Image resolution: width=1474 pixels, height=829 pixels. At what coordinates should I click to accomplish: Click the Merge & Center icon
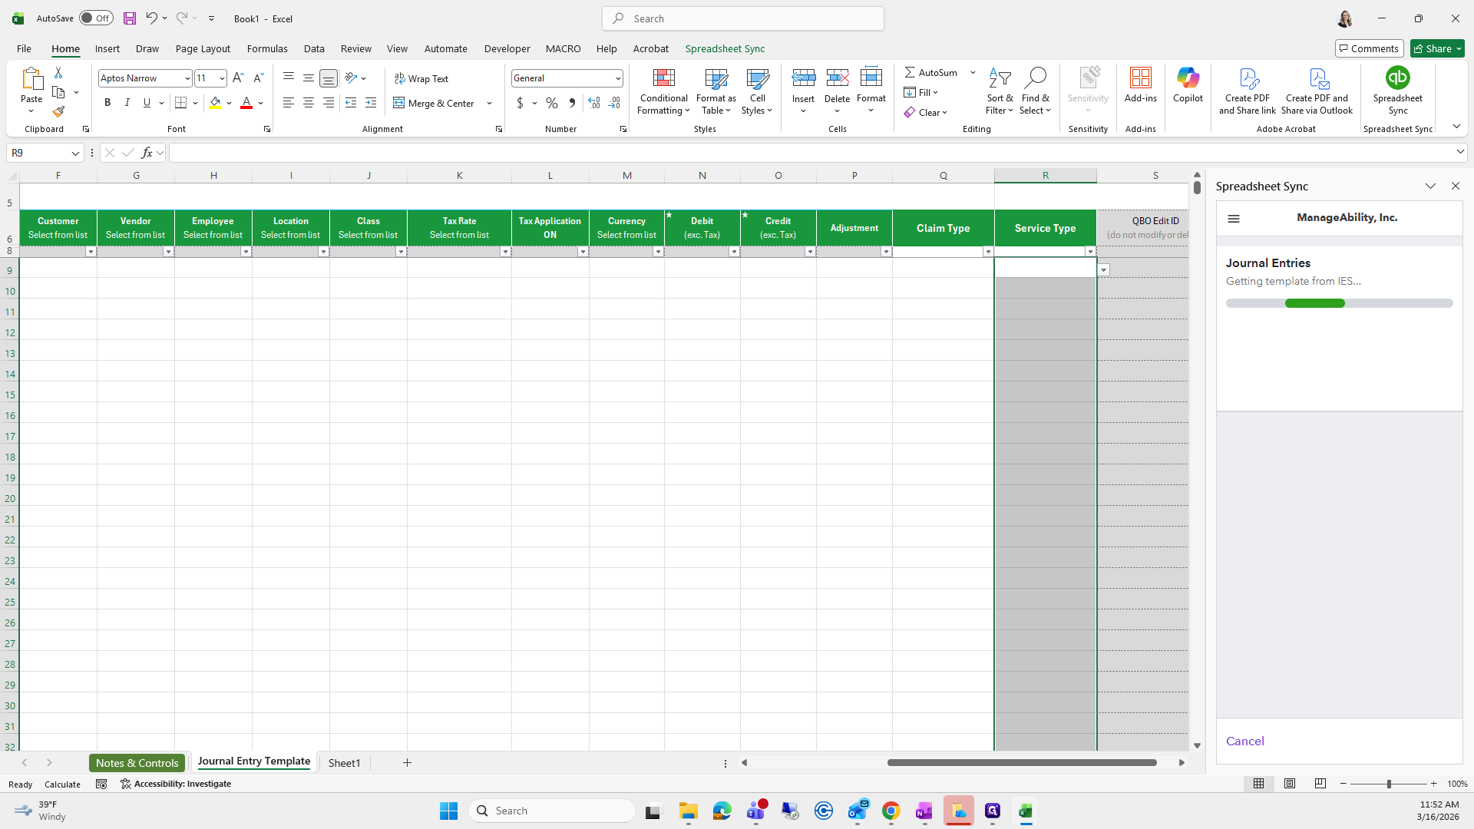[x=399, y=103]
